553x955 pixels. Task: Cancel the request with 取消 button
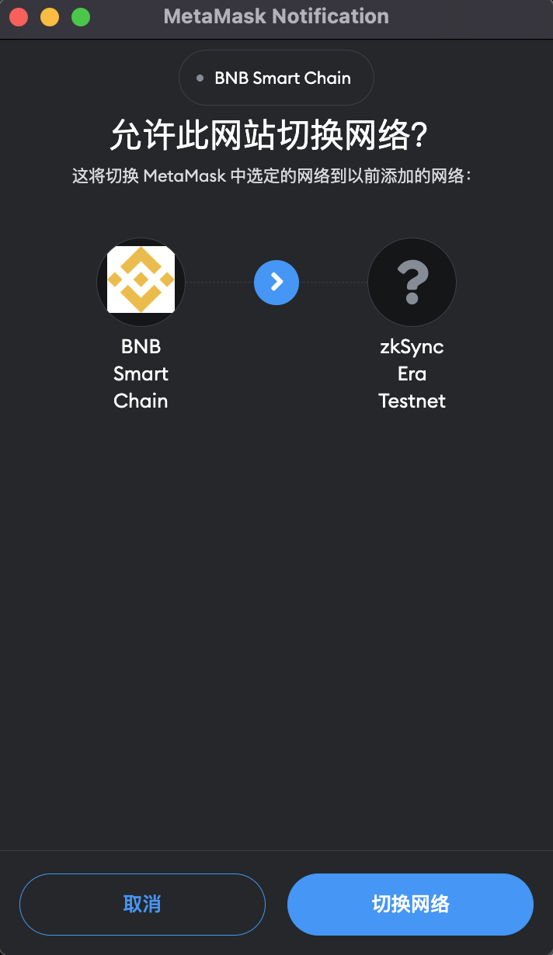coord(142,904)
